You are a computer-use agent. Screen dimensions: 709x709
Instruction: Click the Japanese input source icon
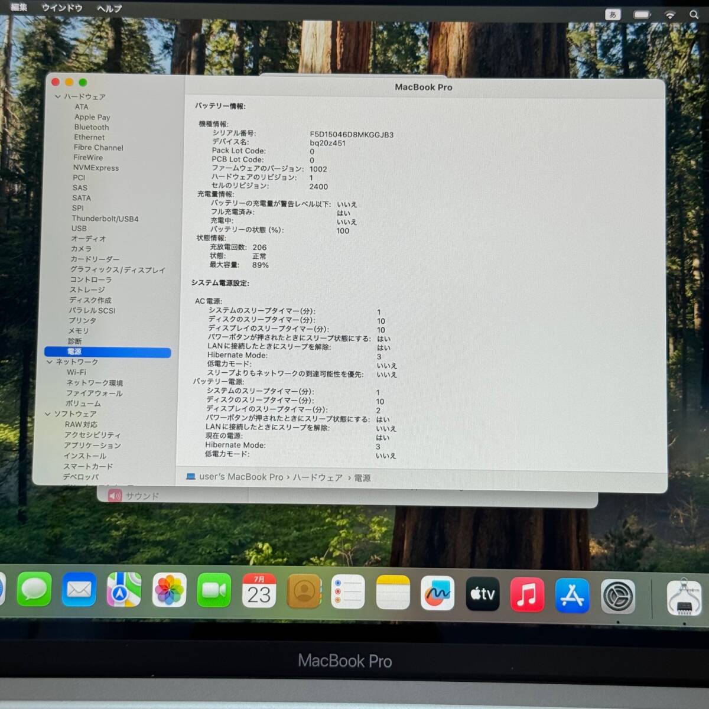(613, 14)
